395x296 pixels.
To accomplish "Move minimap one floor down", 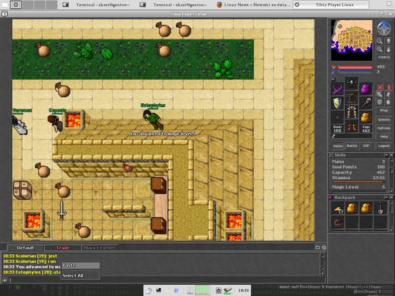I will [x=388, y=49].
